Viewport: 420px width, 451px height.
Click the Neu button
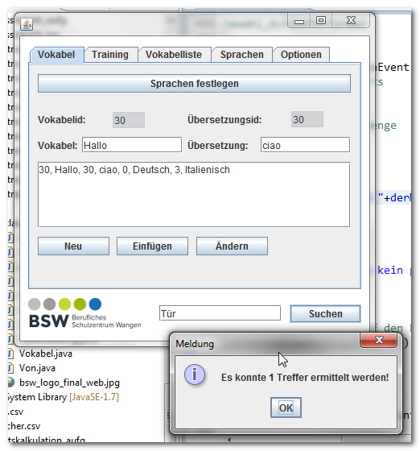tap(73, 246)
